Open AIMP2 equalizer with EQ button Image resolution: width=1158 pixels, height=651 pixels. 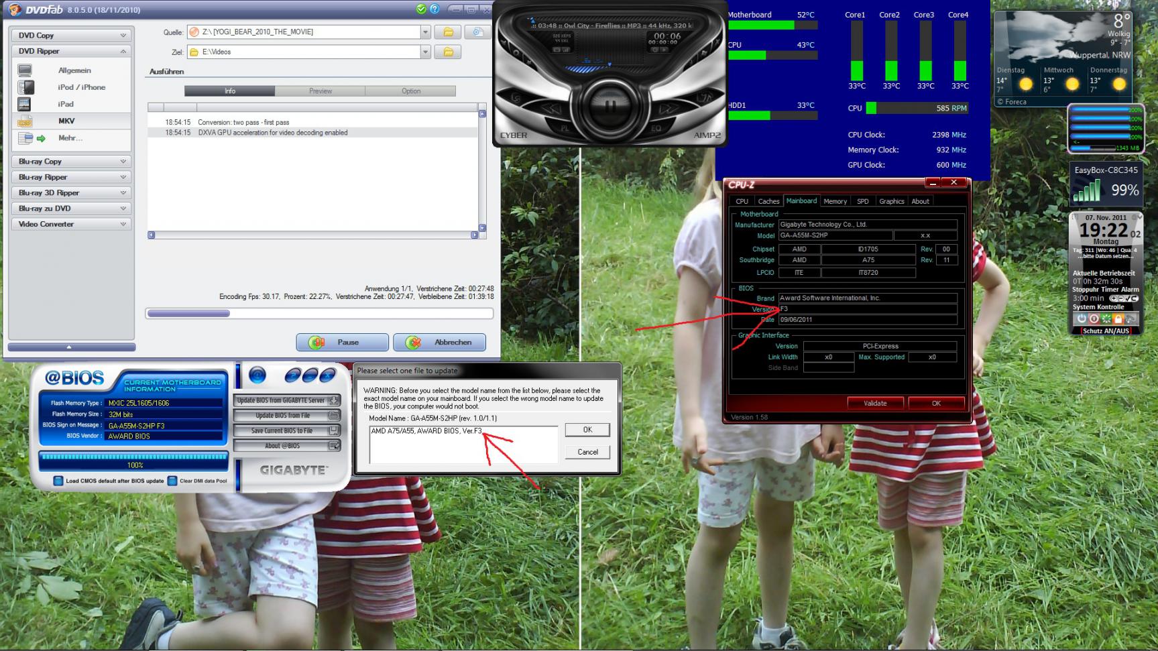pos(655,127)
